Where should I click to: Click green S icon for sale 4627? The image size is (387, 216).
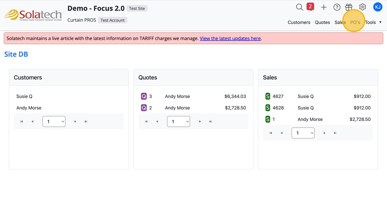(x=268, y=96)
